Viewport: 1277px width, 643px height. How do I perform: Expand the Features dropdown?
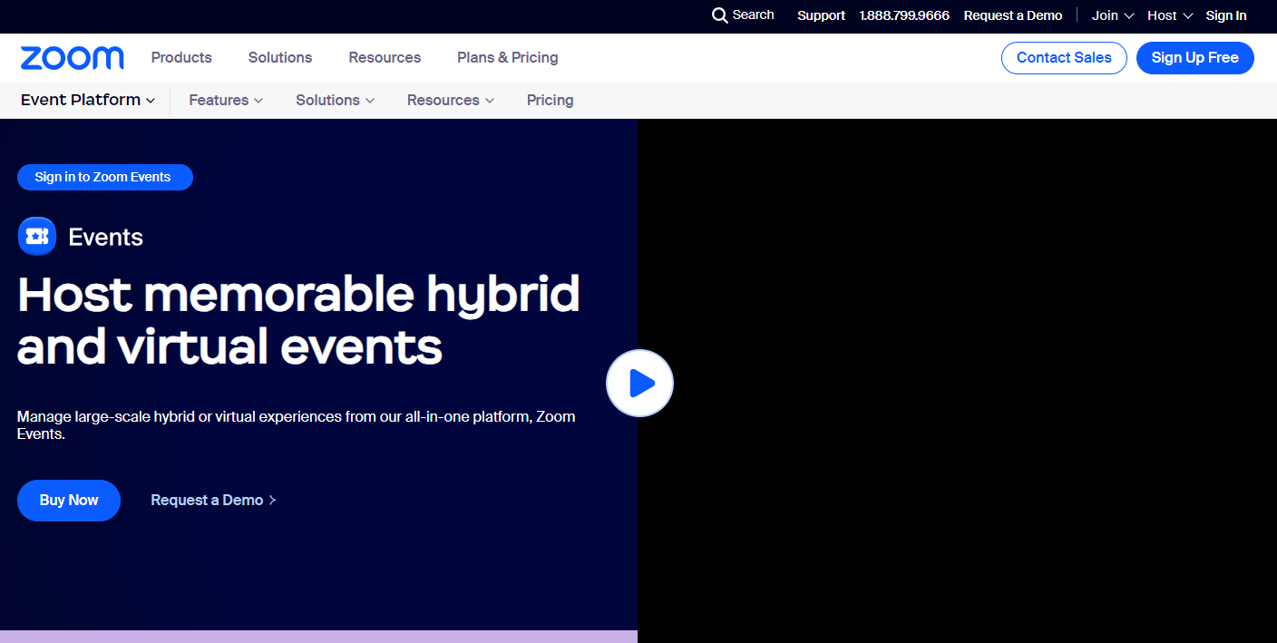(x=226, y=101)
